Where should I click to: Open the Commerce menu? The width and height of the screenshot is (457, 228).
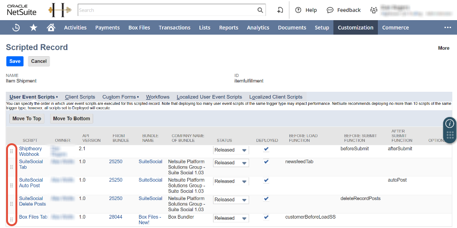click(396, 28)
